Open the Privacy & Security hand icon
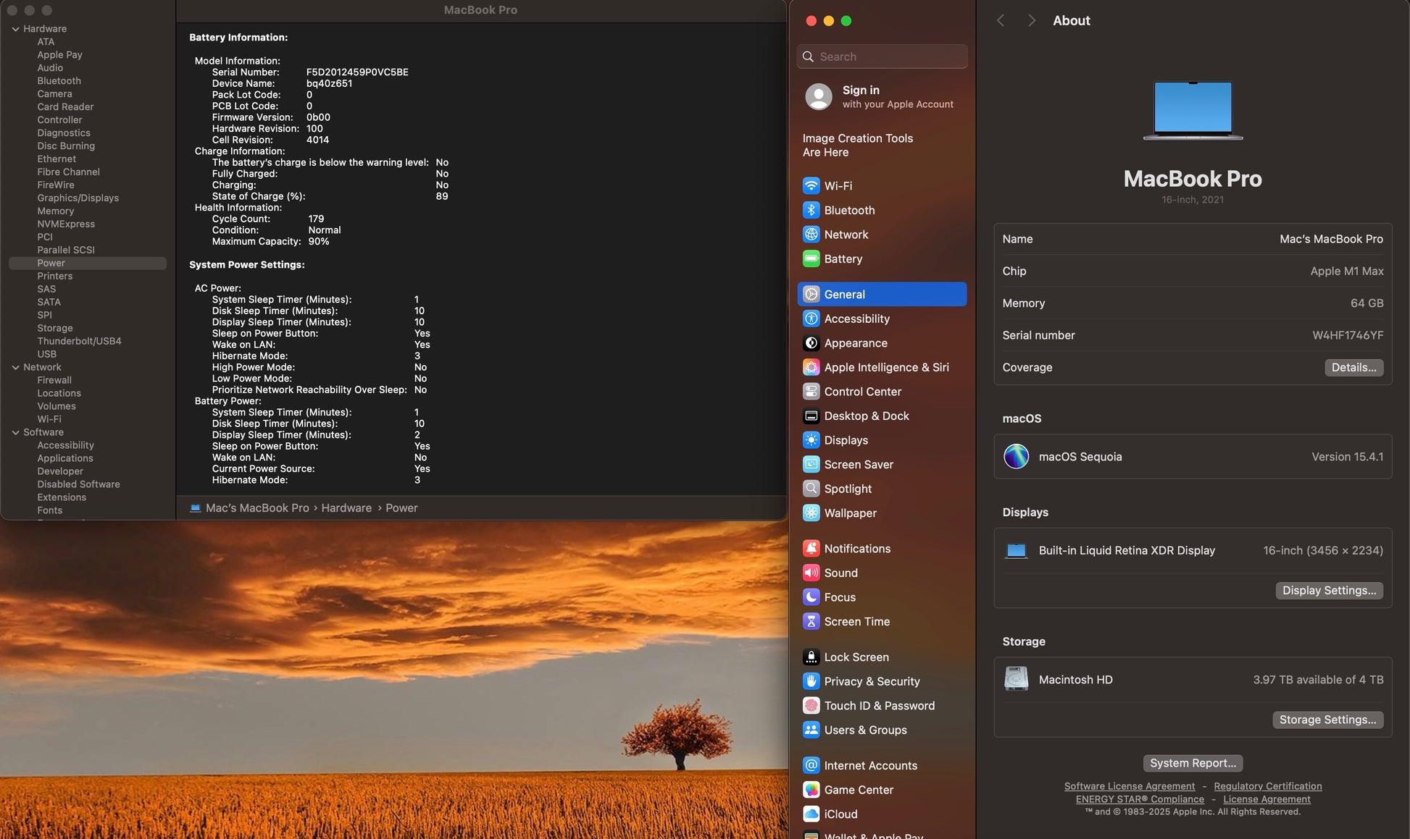The image size is (1410, 839). coord(811,681)
